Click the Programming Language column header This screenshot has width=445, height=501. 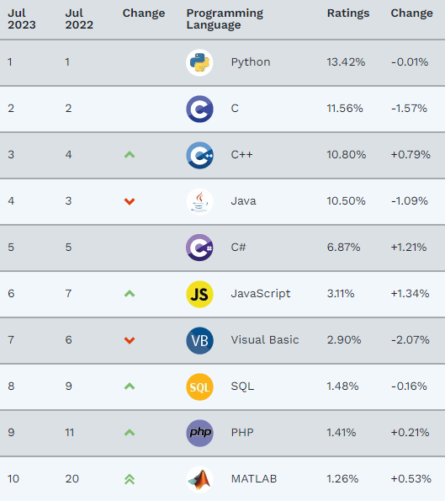pos(225,19)
